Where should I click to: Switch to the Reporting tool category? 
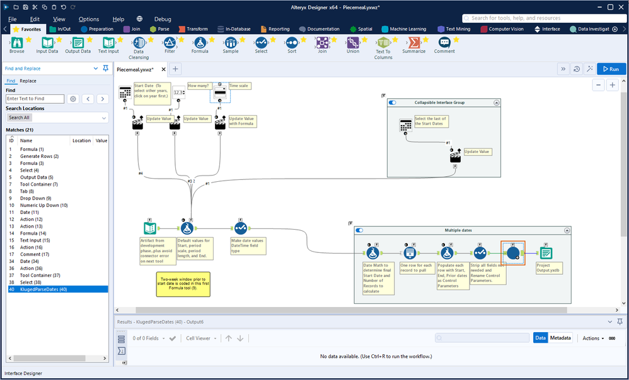(275, 29)
